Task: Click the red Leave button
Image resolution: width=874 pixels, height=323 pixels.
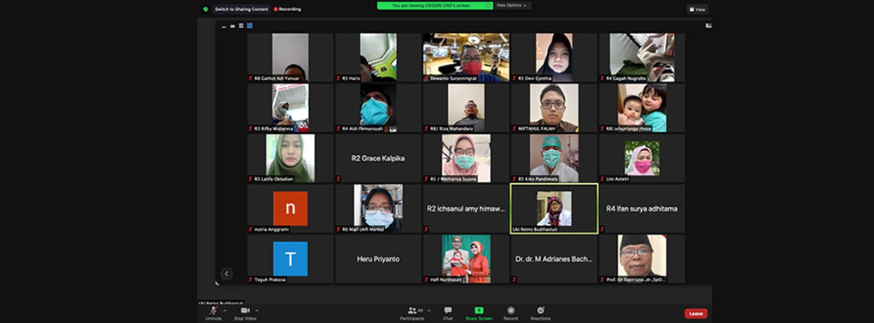Action: pyautogui.click(x=696, y=314)
